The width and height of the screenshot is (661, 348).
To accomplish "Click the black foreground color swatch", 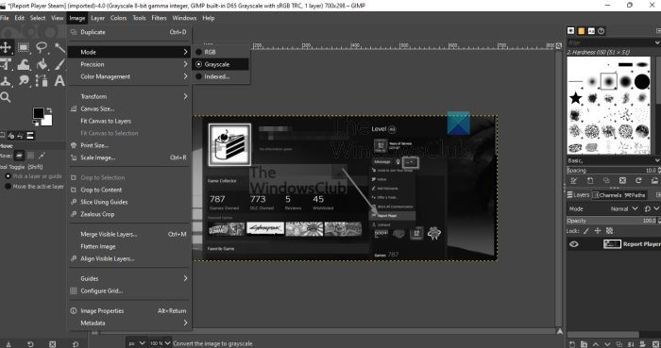I will (x=39, y=113).
